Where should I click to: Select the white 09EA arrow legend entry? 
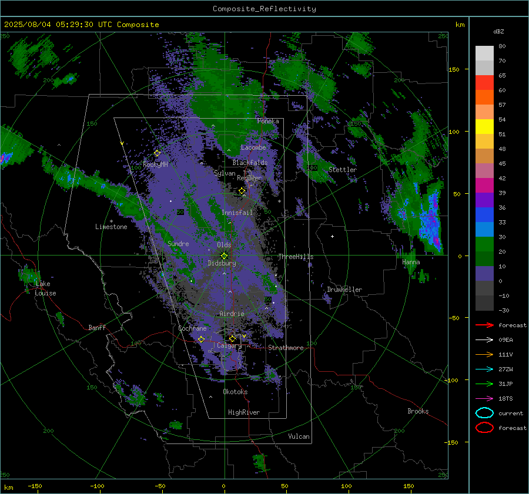(484, 340)
